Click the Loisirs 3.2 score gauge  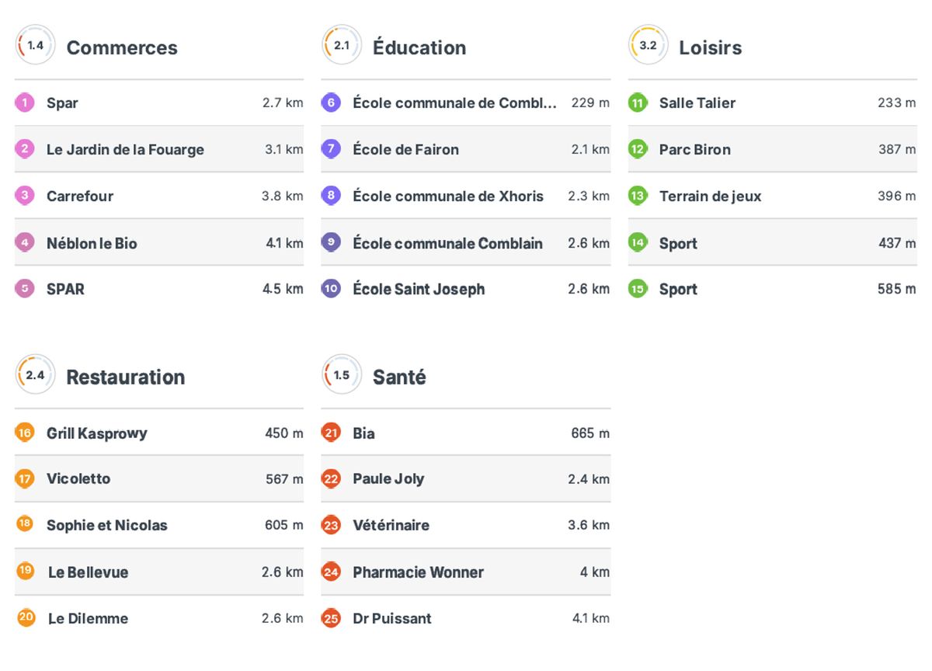(648, 46)
